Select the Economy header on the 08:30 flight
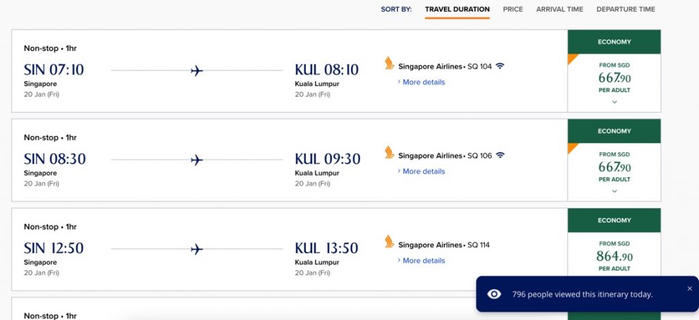This screenshot has width=699, height=320. pyautogui.click(x=614, y=131)
